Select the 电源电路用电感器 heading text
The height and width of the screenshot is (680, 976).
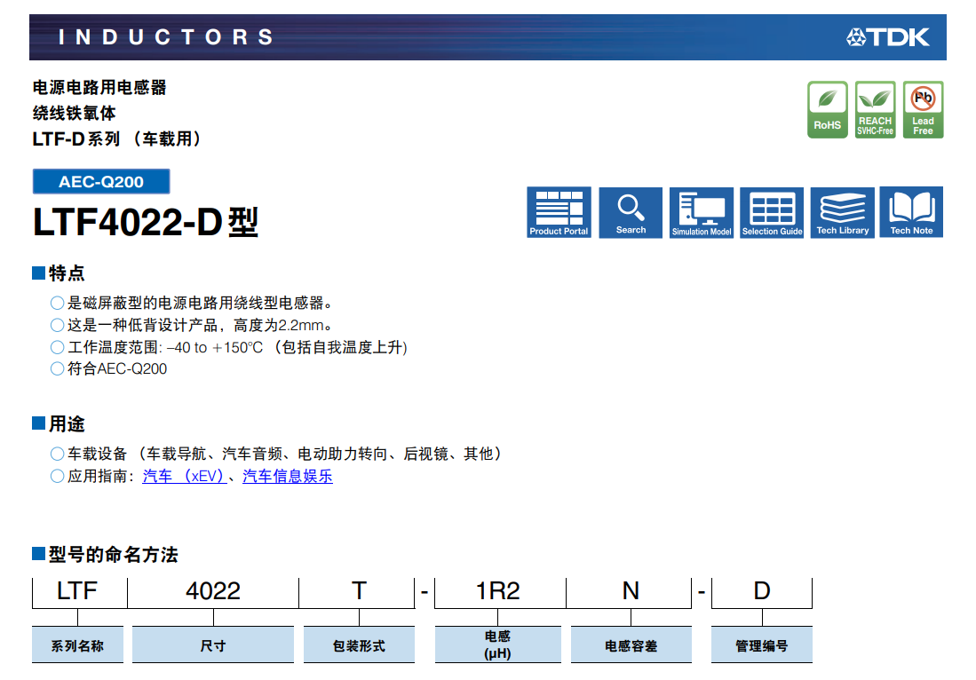99,87
